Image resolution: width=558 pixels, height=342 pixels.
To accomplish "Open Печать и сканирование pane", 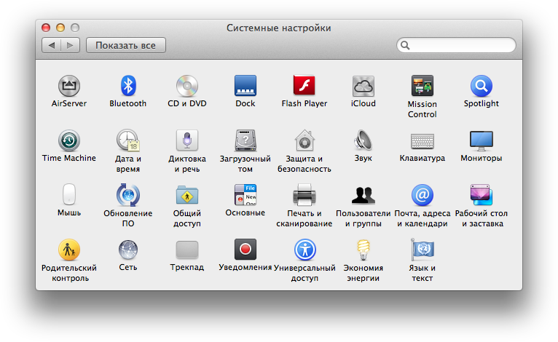I will 304,195.
